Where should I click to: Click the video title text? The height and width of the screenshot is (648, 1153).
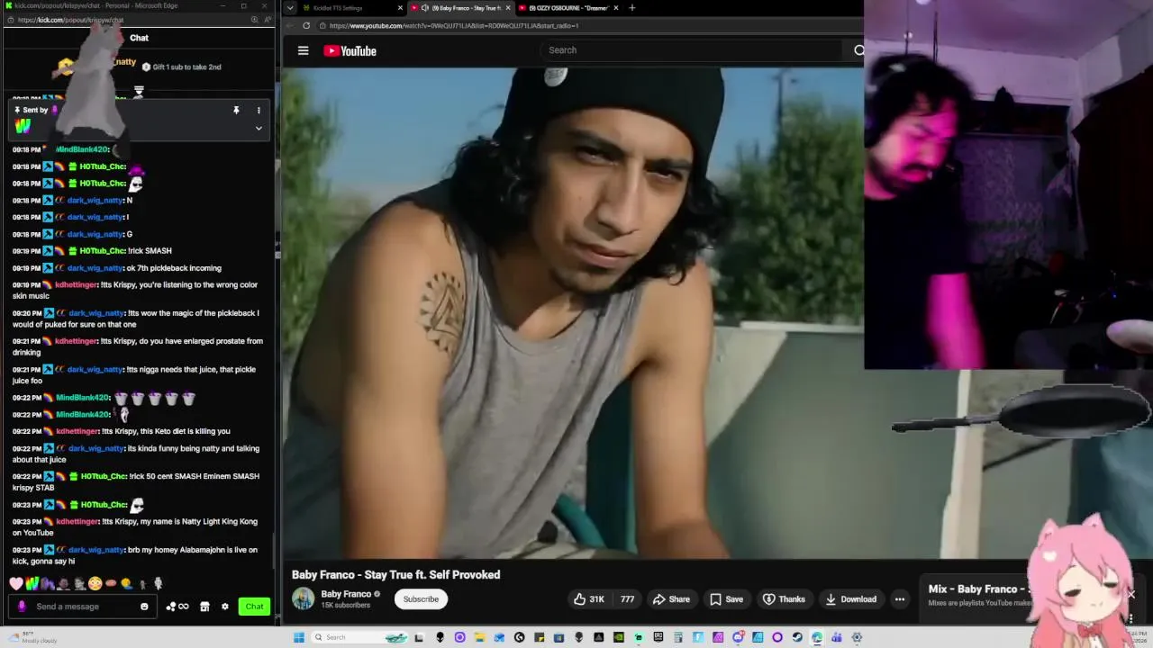click(x=395, y=574)
